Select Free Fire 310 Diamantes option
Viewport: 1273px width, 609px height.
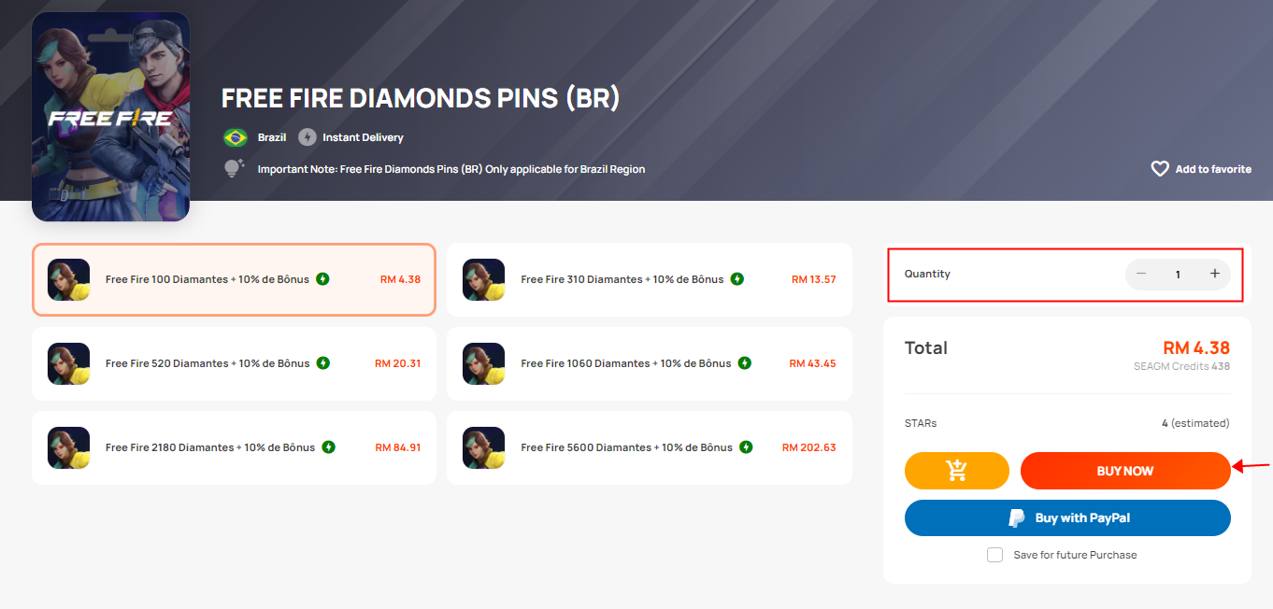coord(650,280)
